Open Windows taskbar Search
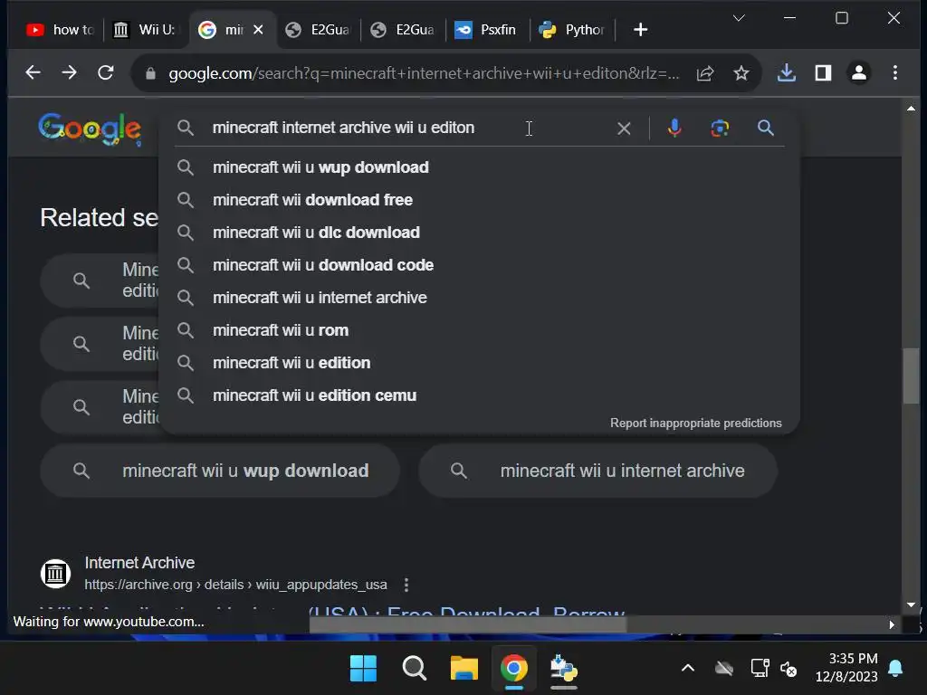Image resolution: width=927 pixels, height=695 pixels. click(x=414, y=669)
